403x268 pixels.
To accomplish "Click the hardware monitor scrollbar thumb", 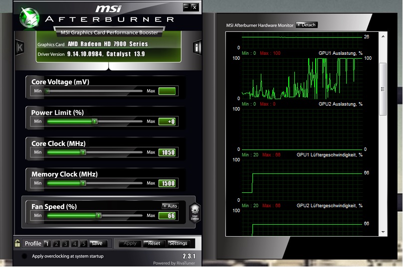I will tap(383, 89).
